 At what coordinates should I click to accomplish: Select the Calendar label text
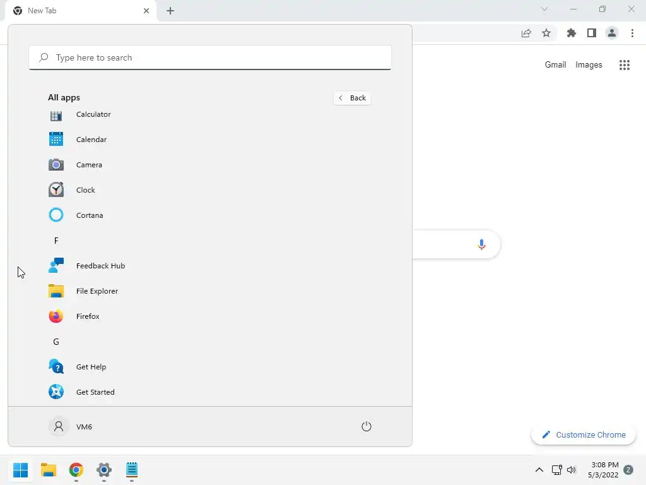(x=91, y=140)
